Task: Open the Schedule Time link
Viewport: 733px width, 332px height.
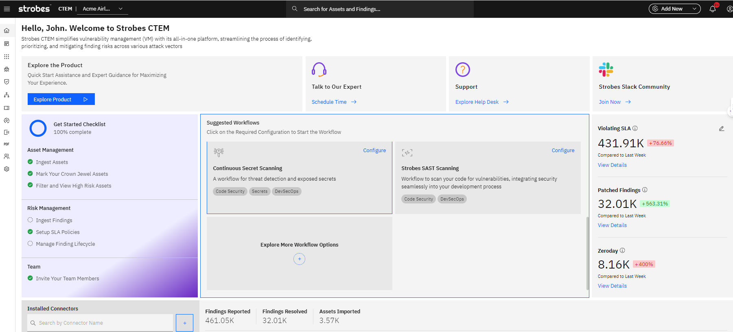Action: pos(334,102)
